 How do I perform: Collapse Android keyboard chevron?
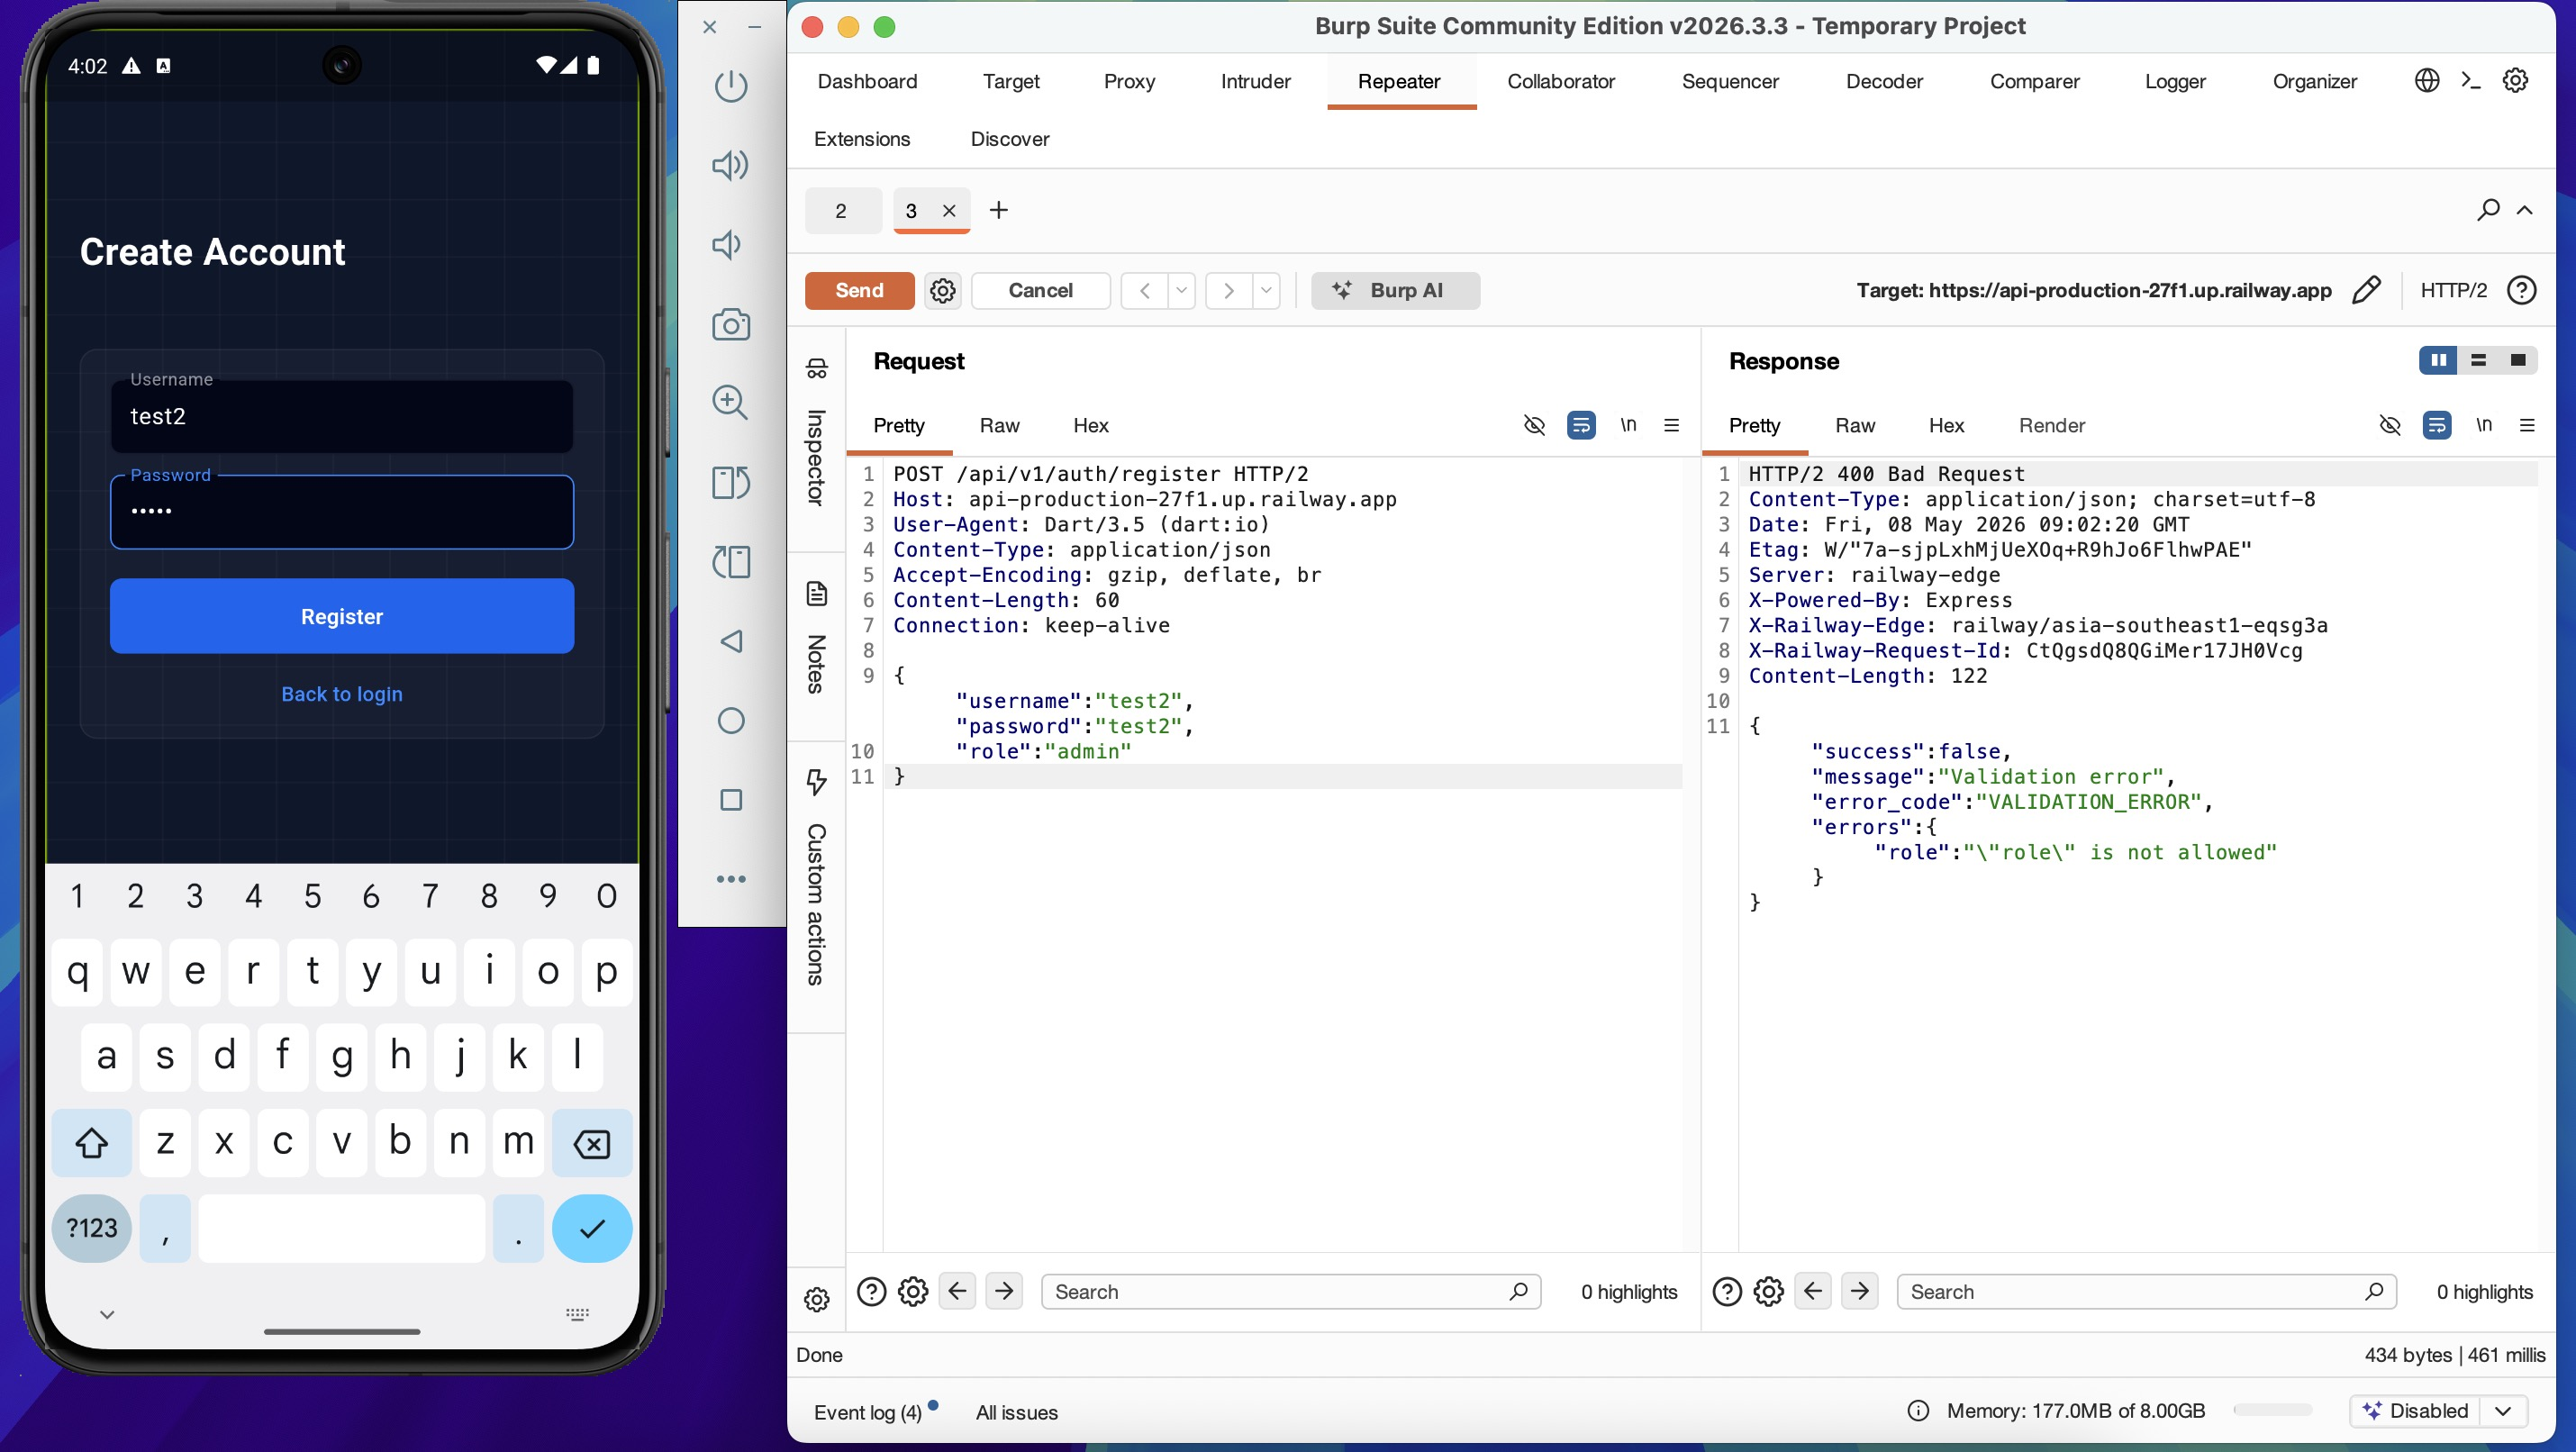tap(107, 1314)
